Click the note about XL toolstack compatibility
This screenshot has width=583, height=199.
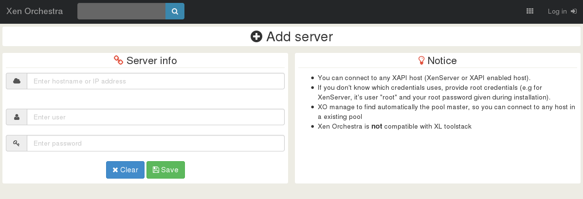click(395, 126)
